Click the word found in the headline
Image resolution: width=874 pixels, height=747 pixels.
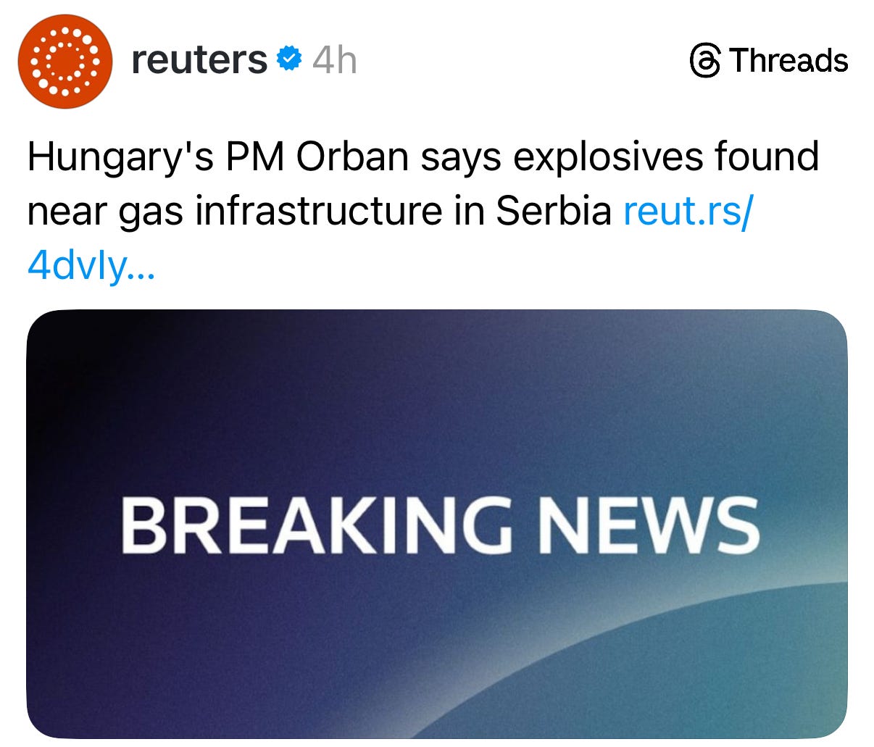pos(767,156)
